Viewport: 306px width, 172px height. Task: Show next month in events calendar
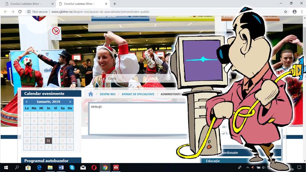pos(70,102)
